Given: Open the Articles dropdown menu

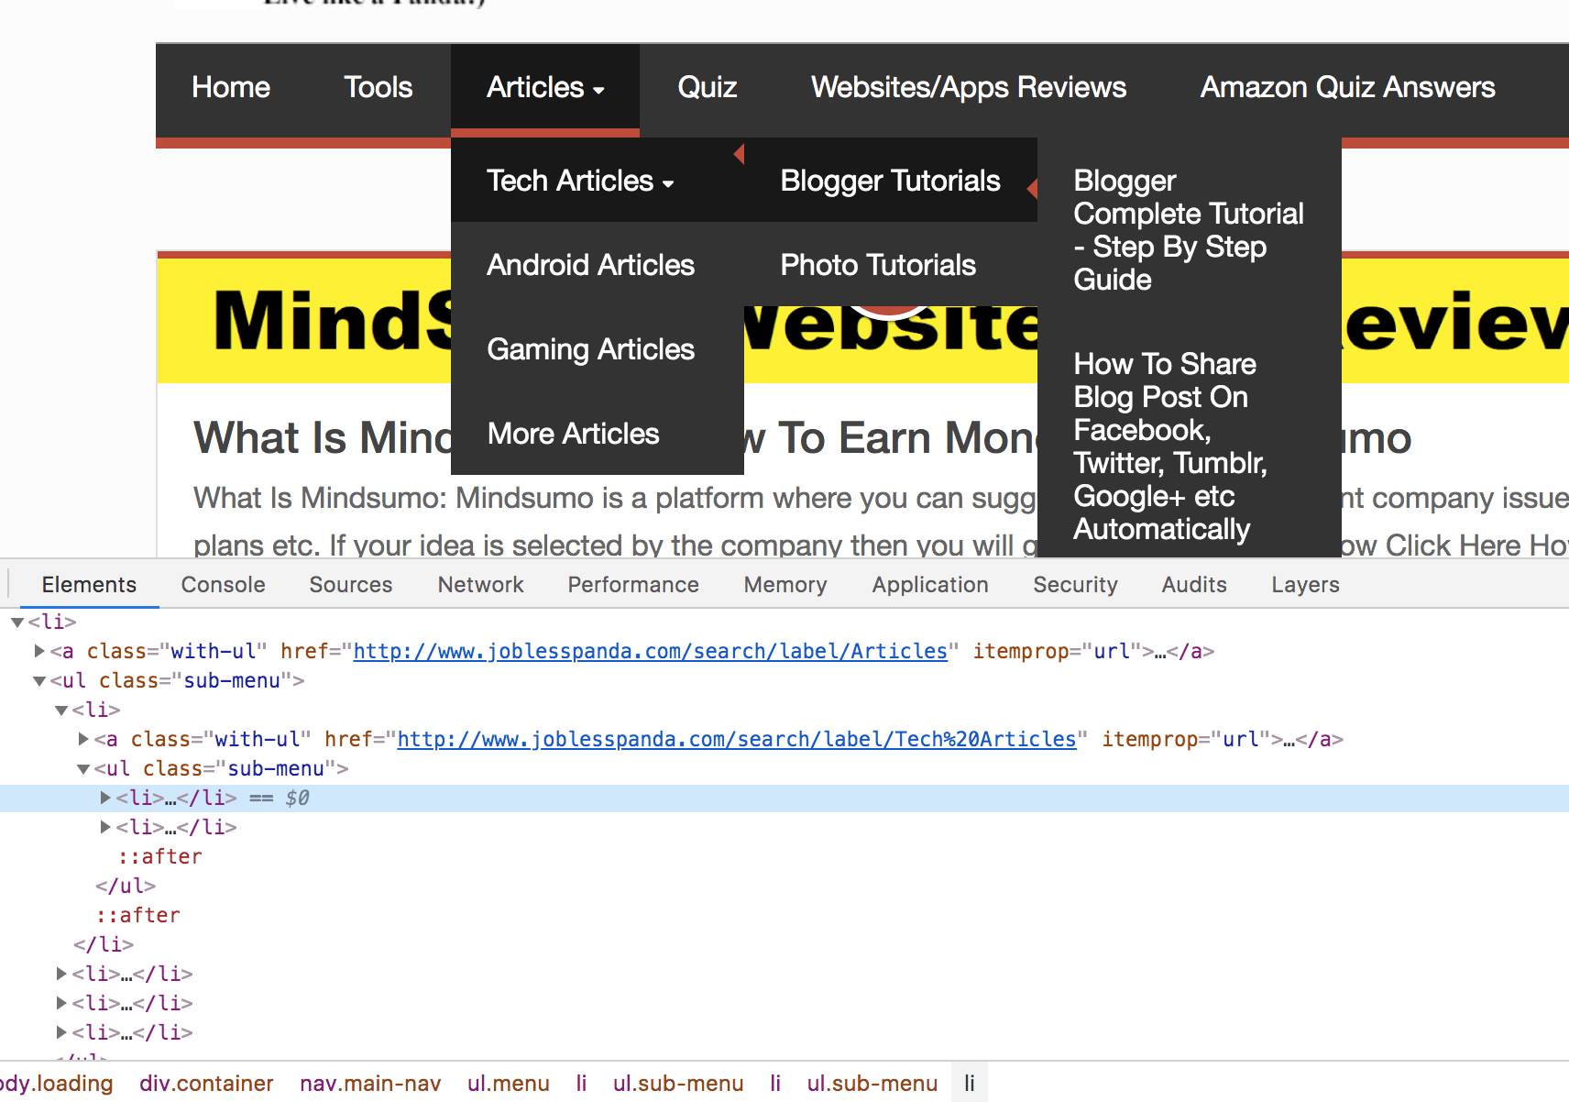Looking at the screenshot, I should pyautogui.click(x=545, y=88).
